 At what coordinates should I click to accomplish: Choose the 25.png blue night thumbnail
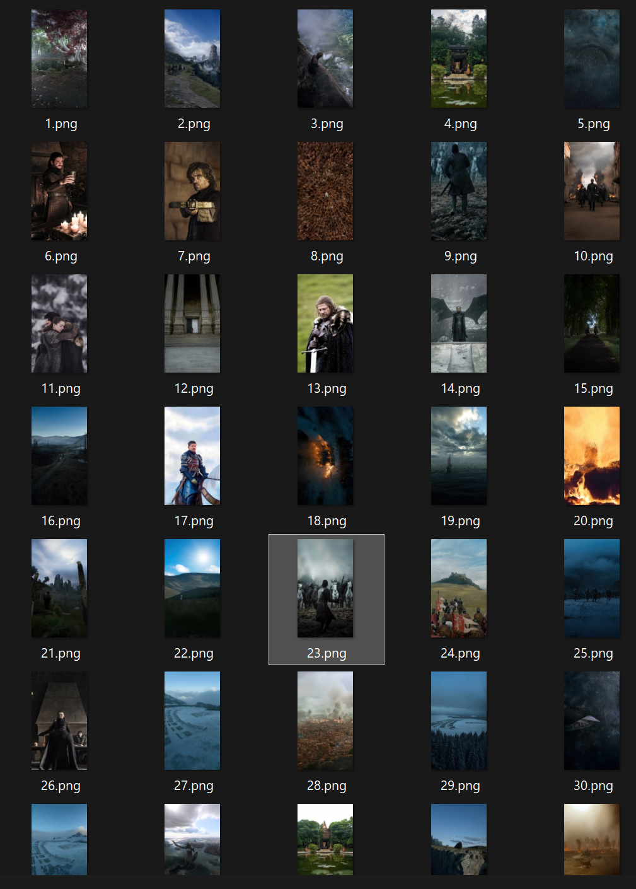point(592,588)
